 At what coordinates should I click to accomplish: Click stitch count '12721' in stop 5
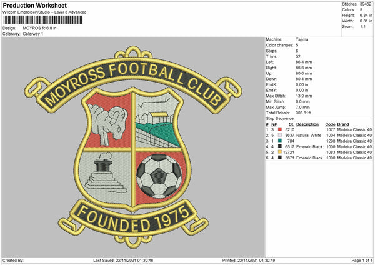[x=289, y=152]
